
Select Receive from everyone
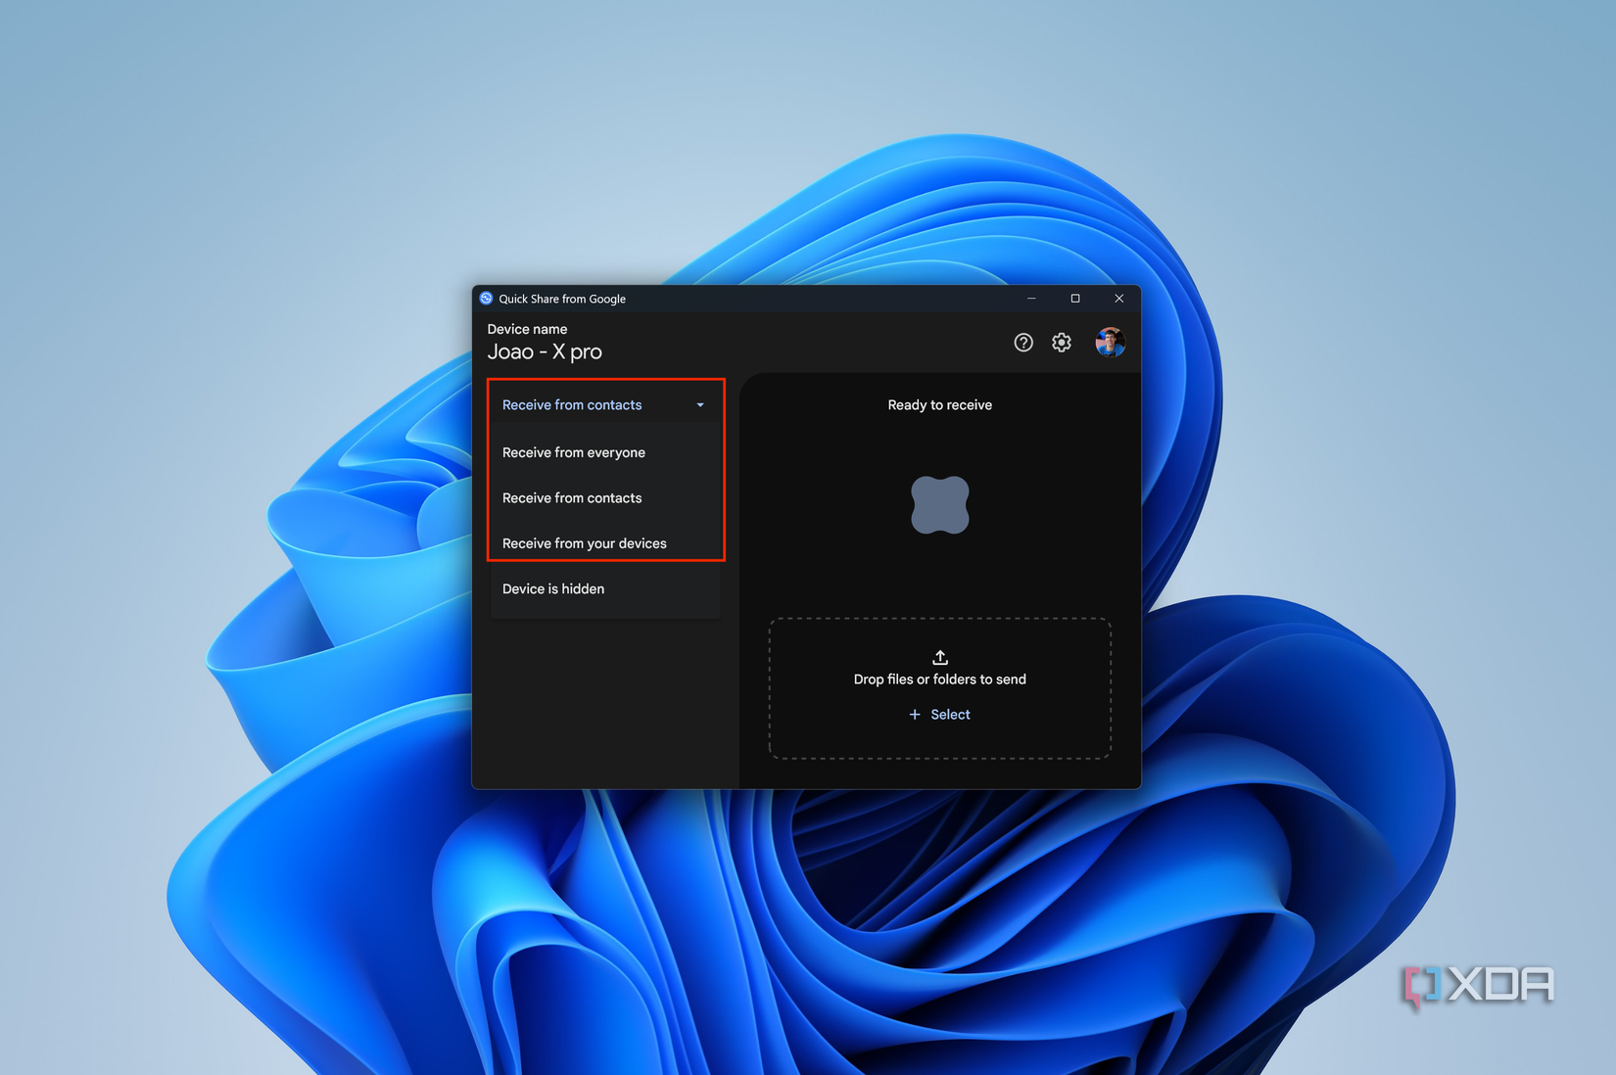(574, 452)
